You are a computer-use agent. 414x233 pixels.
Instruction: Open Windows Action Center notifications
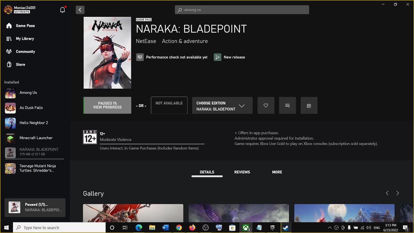pyautogui.click(x=405, y=227)
